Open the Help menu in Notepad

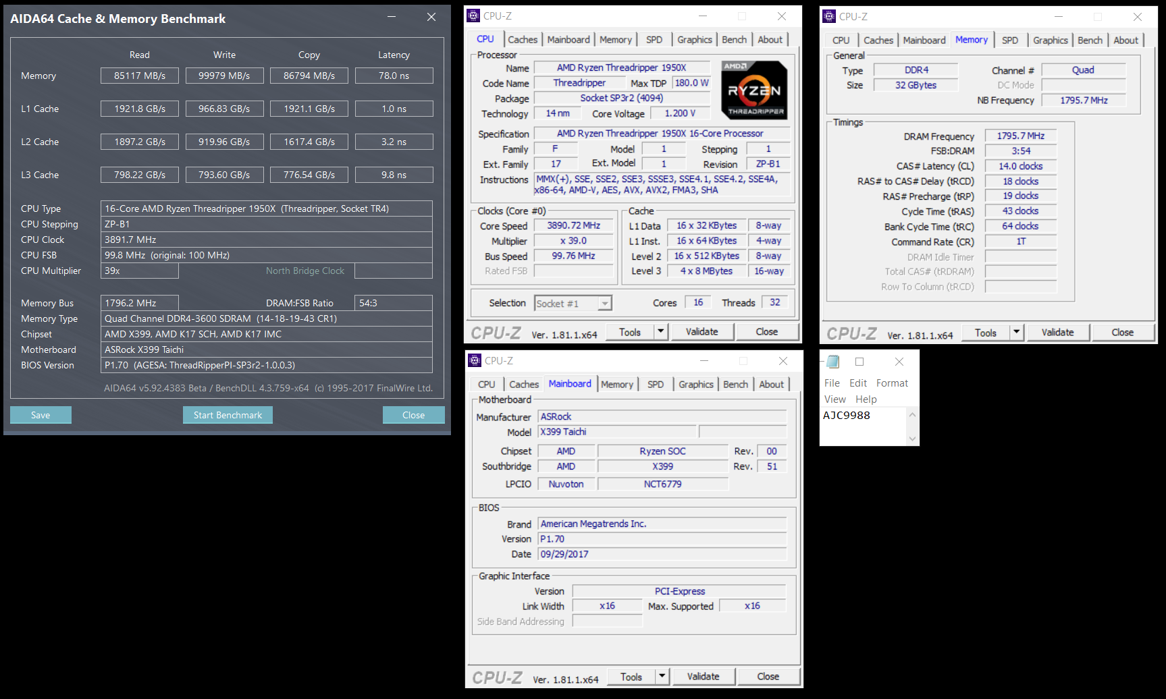pyautogui.click(x=866, y=399)
